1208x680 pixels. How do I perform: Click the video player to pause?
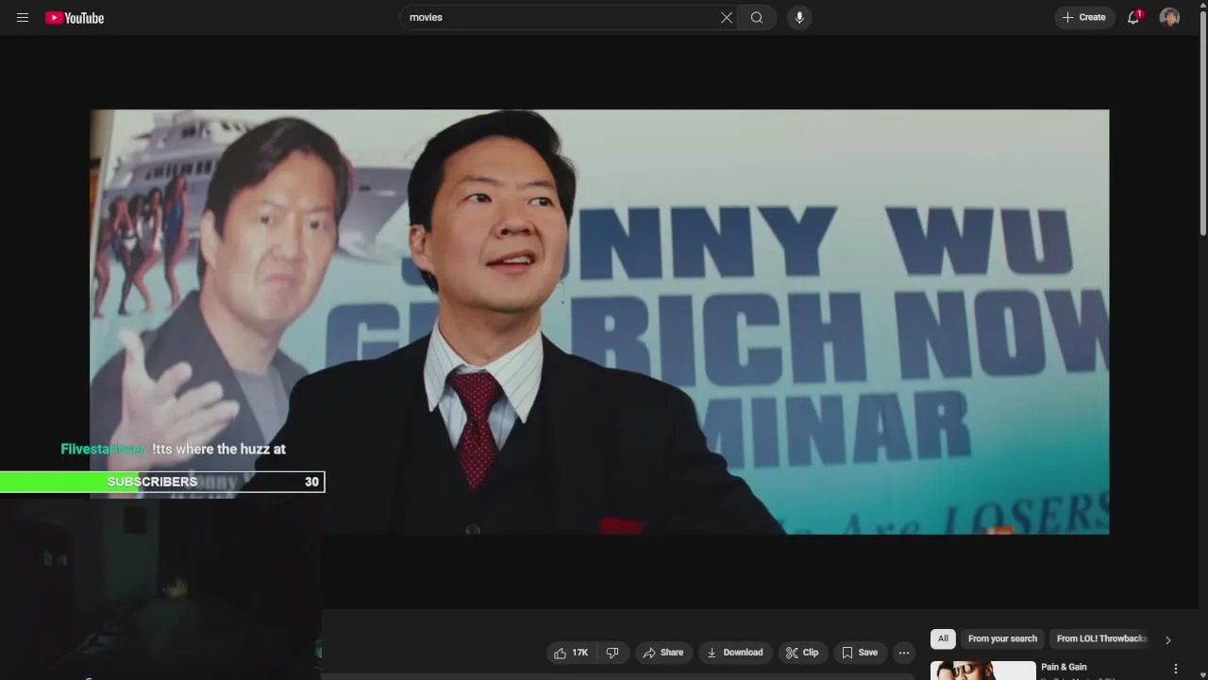[x=599, y=322]
